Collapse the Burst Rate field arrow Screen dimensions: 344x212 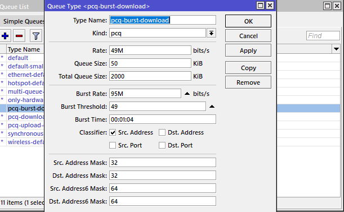pyautogui.click(x=187, y=94)
